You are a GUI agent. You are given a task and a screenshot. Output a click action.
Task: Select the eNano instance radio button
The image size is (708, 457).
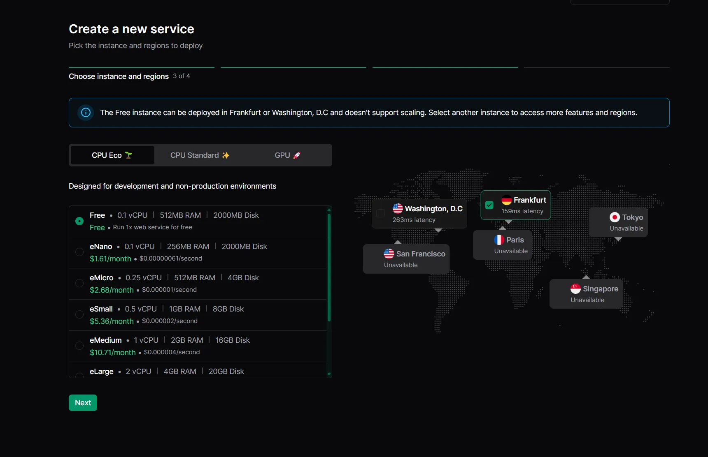pos(79,252)
